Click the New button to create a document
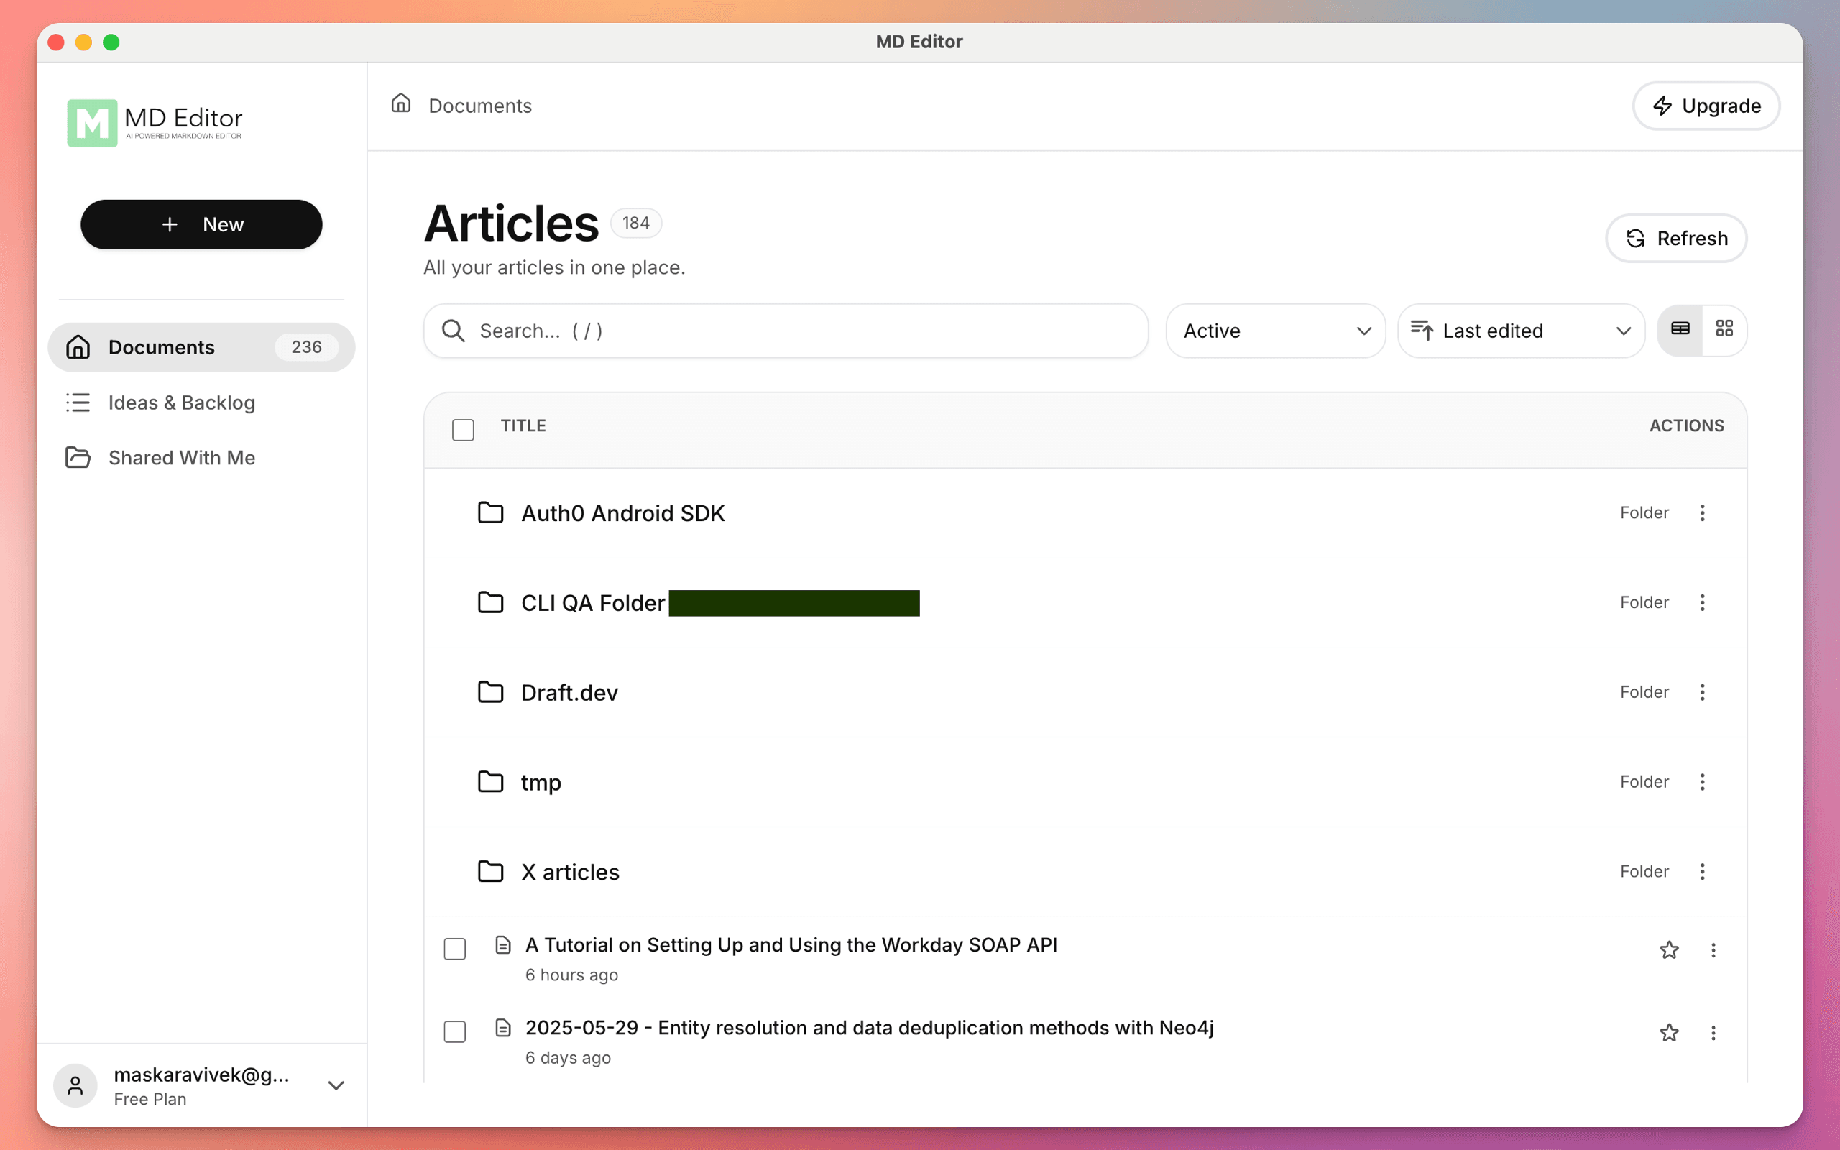 point(201,224)
